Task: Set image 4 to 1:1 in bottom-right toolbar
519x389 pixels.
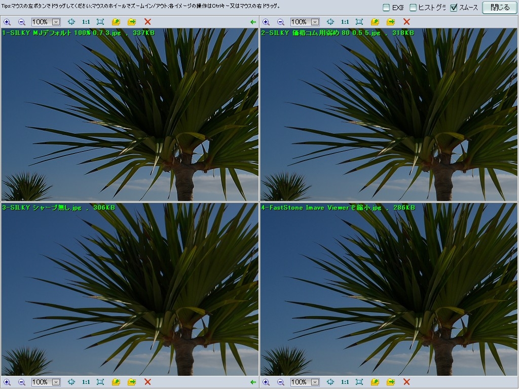Action: click(345, 382)
